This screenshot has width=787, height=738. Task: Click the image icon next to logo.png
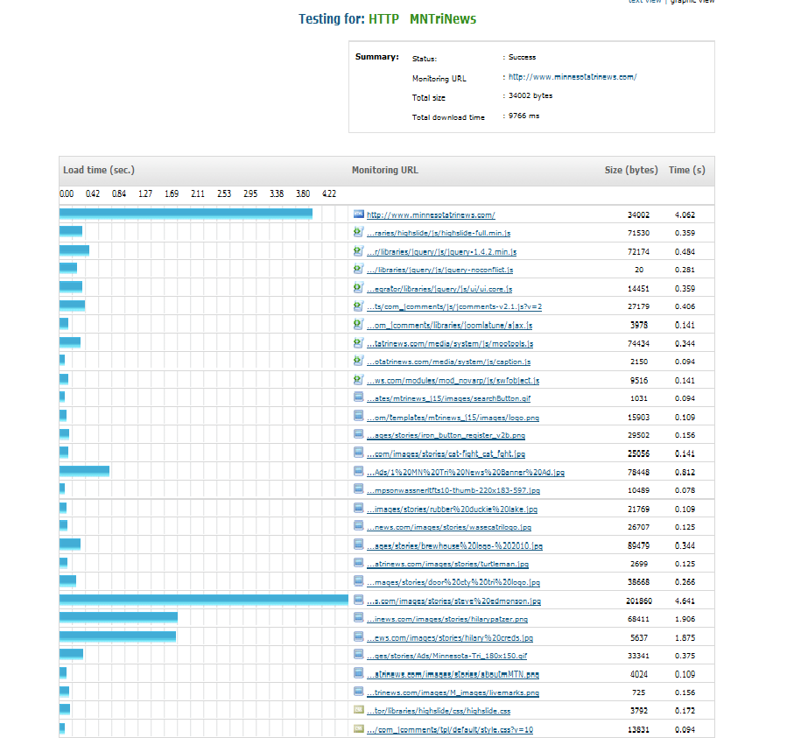pos(358,417)
